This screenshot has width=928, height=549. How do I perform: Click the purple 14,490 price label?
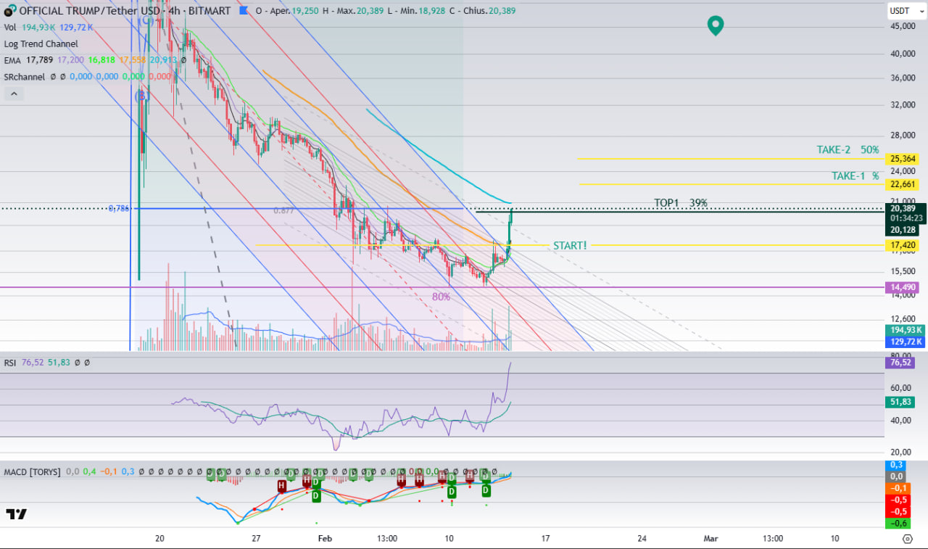[901, 288]
